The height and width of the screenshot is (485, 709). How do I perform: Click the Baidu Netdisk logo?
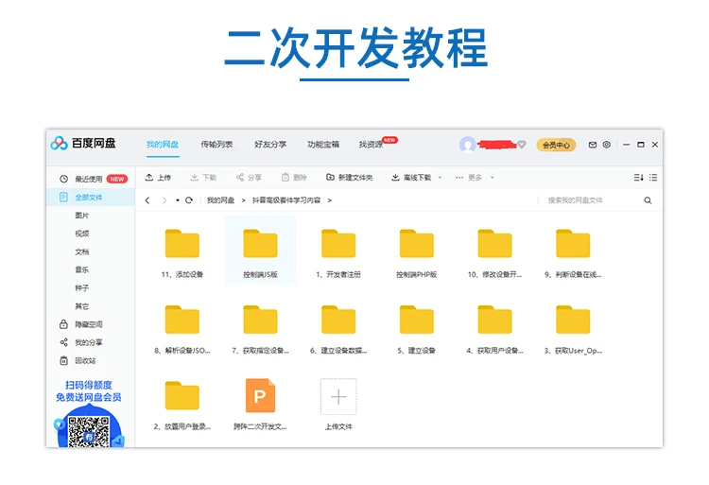[x=83, y=144]
